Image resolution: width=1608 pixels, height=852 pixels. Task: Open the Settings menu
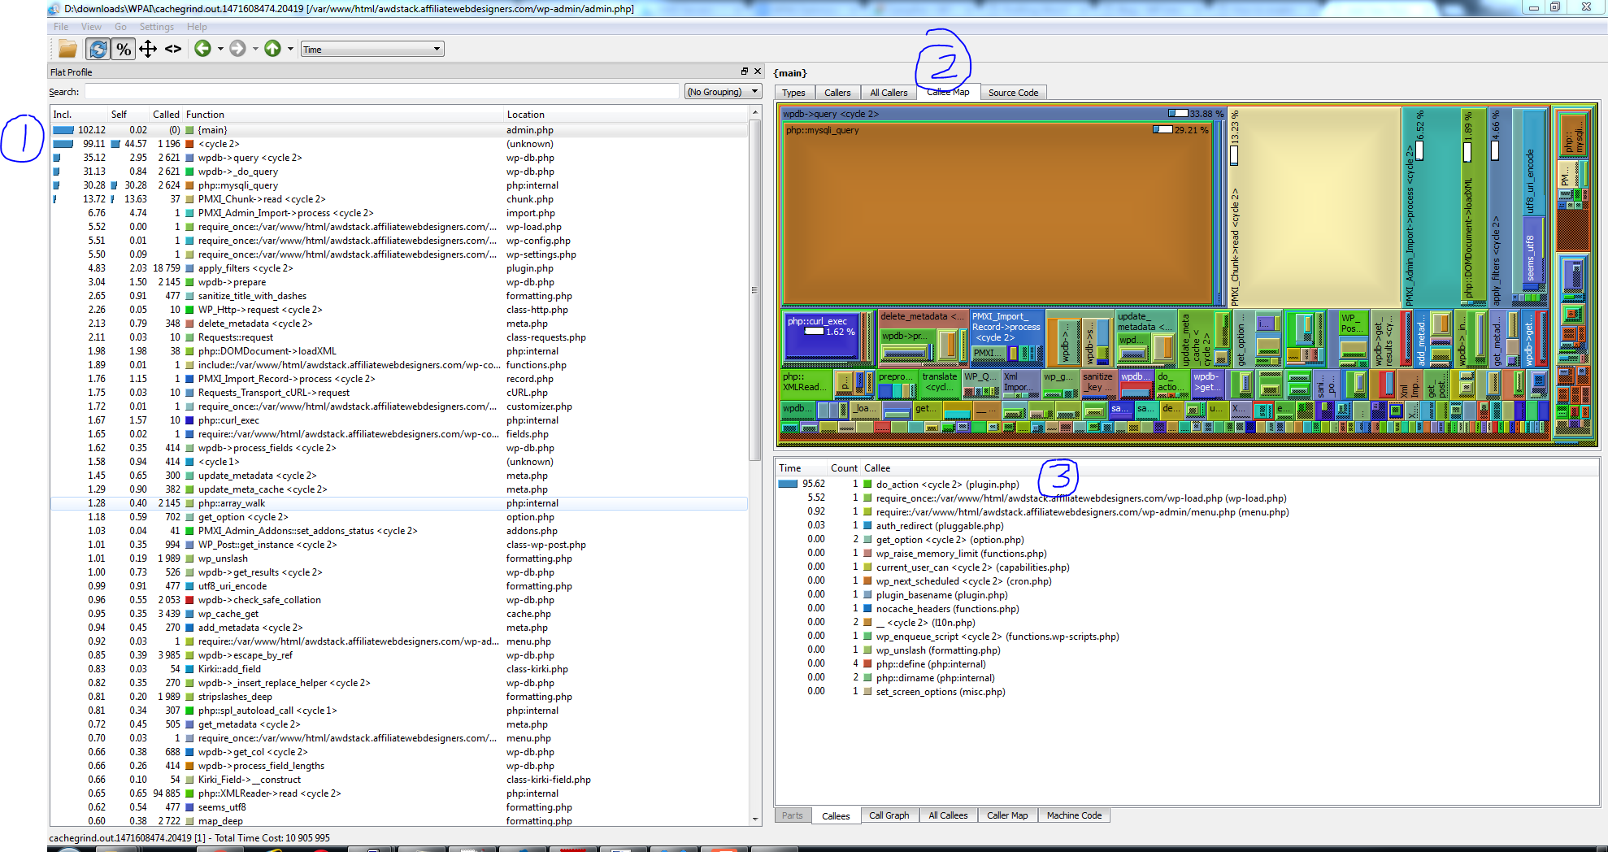click(156, 27)
